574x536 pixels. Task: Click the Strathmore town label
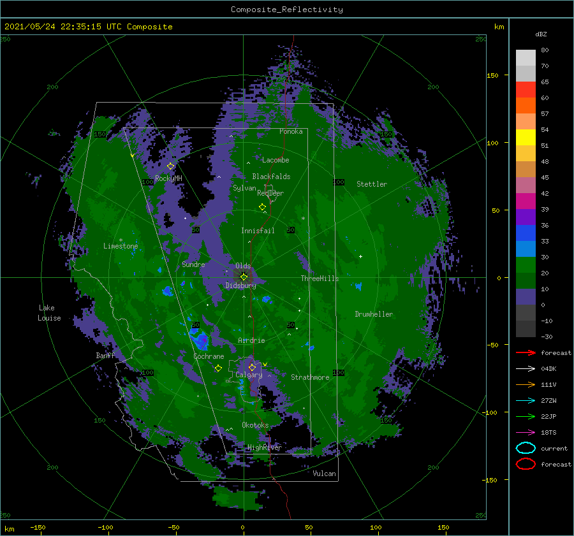tap(310, 377)
